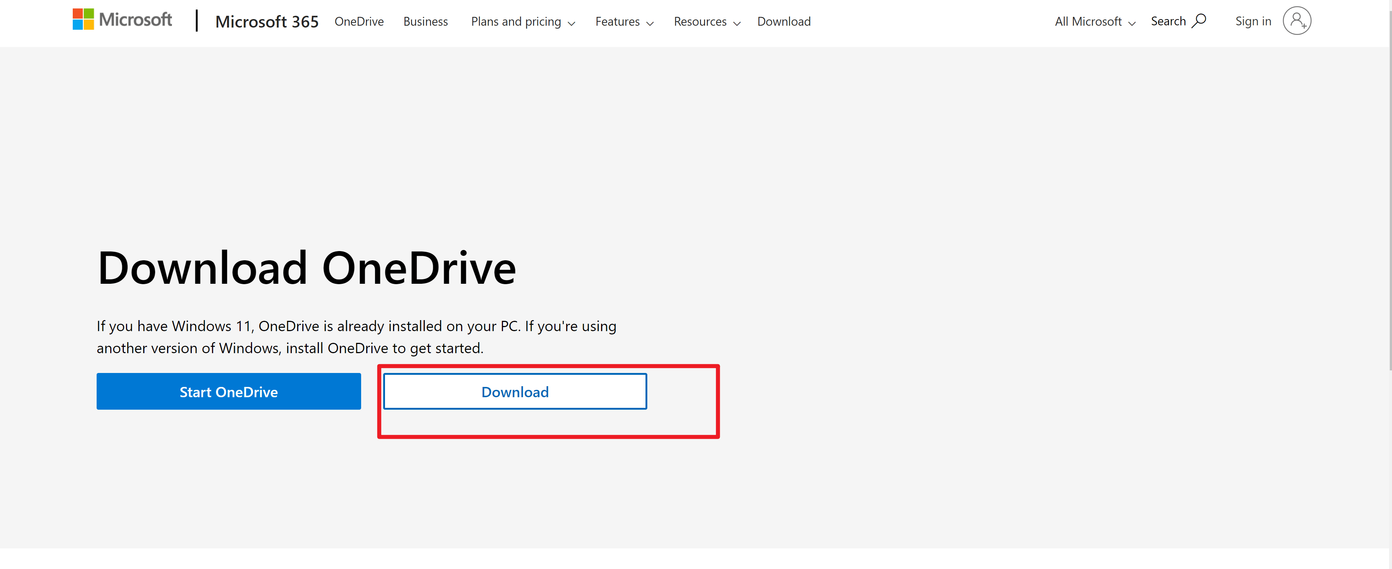Expand the Plans and pricing menu

click(x=516, y=22)
